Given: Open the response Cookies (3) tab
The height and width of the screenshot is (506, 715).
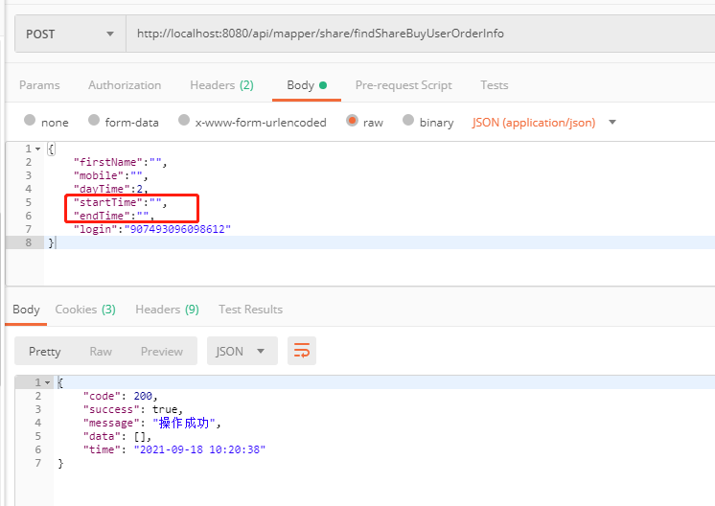Looking at the screenshot, I should [85, 310].
